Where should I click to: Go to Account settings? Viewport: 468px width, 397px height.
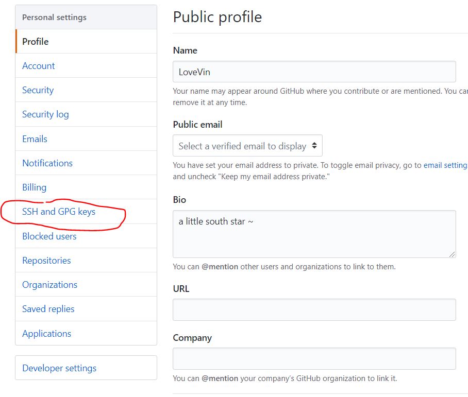[x=39, y=66]
